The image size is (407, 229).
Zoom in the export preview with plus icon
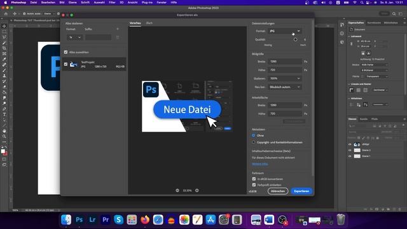pyautogui.click(x=197, y=191)
